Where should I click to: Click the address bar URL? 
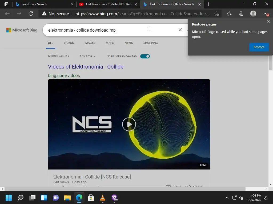pos(142,14)
